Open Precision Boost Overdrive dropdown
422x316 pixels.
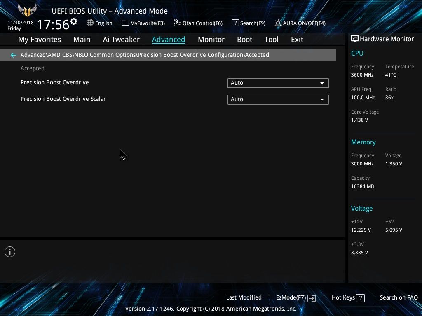(x=278, y=83)
